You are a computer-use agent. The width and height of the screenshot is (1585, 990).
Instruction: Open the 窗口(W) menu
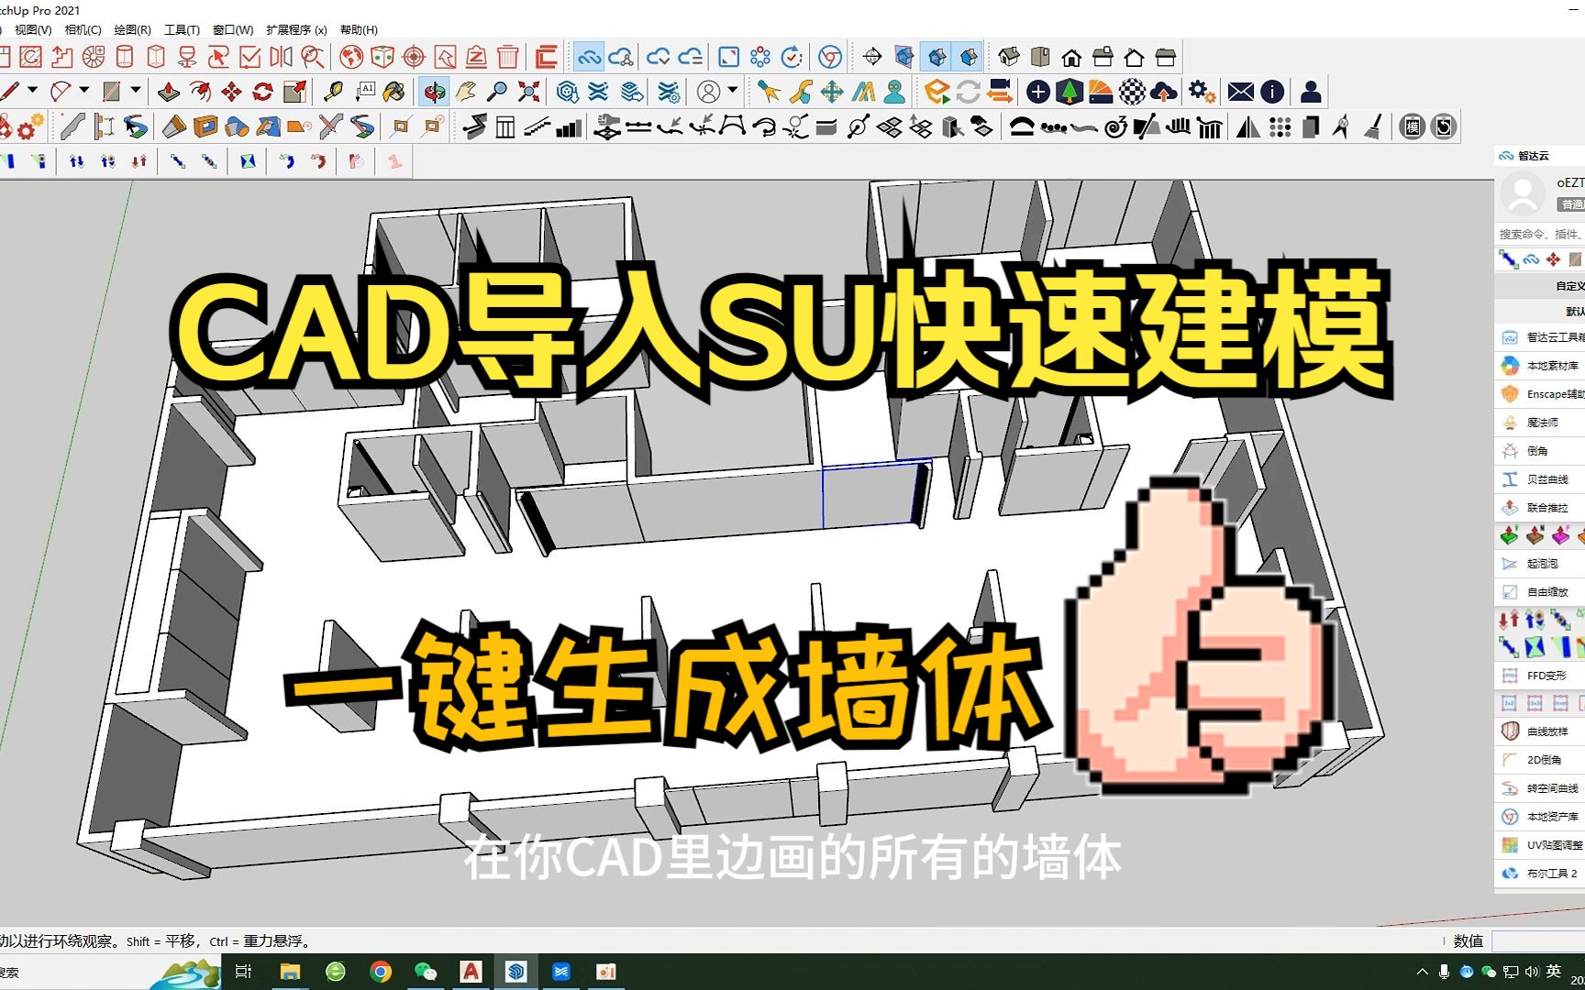coord(233,29)
